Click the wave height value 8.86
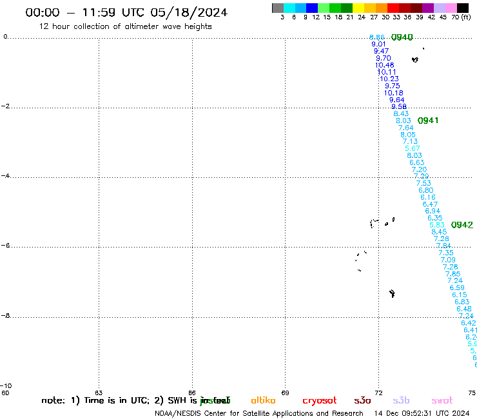 tap(377, 37)
